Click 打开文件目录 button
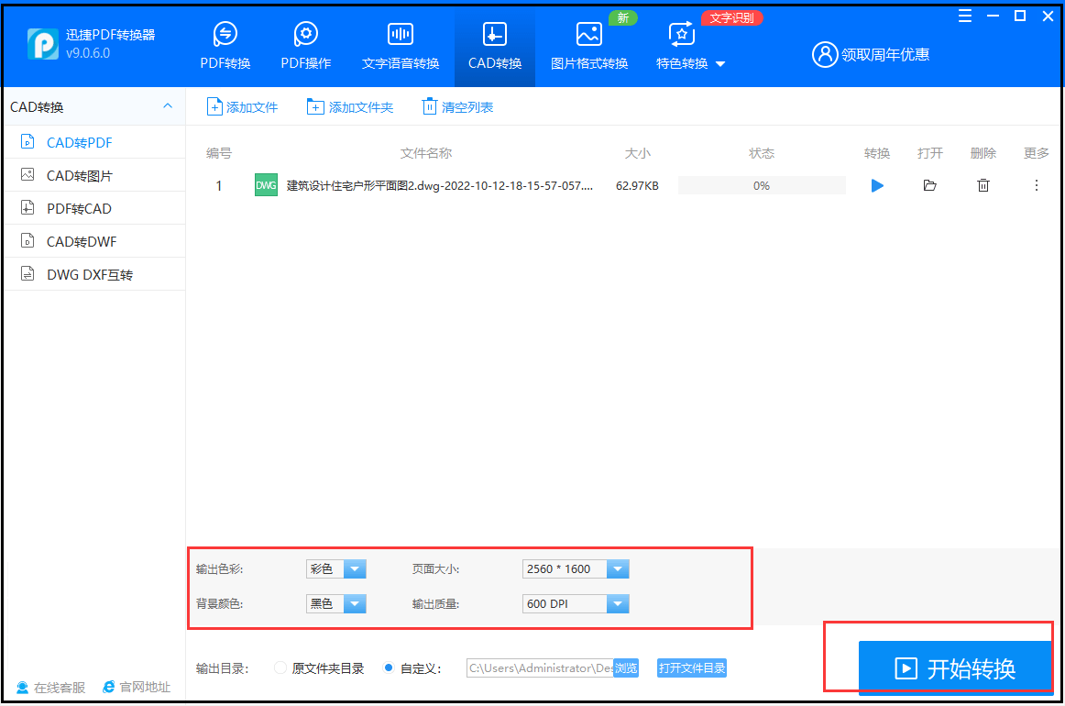 (691, 667)
